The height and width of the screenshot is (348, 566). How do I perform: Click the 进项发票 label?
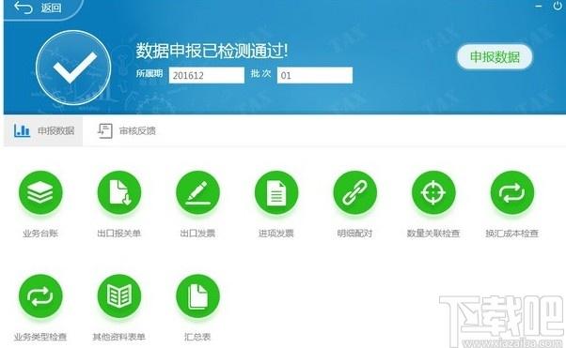click(x=276, y=234)
